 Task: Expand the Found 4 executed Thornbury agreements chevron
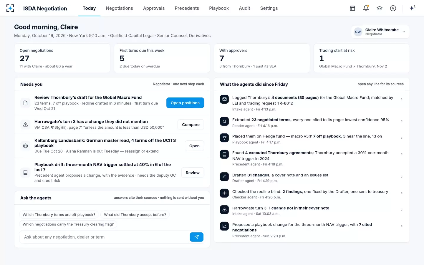[x=402, y=154]
